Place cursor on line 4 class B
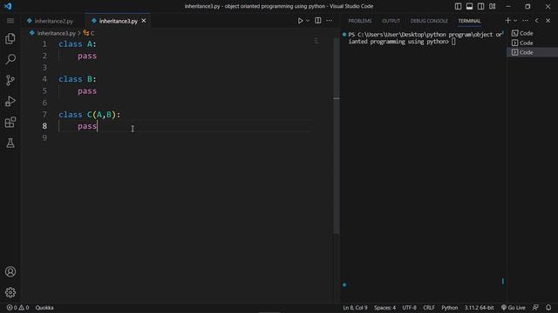 pos(78,79)
